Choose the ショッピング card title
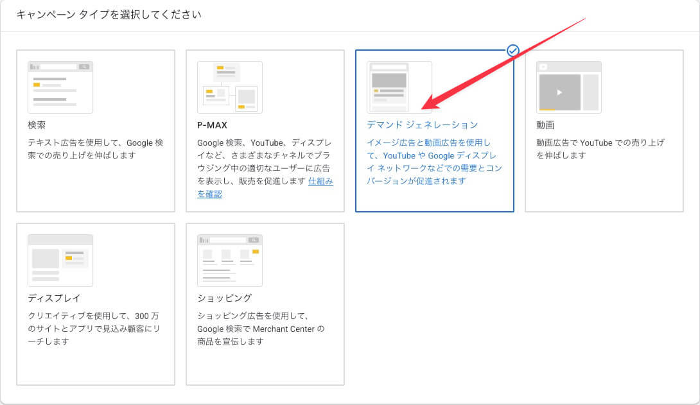This screenshot has height=405, width=700. pyautogui.click(x=224, y=298)
